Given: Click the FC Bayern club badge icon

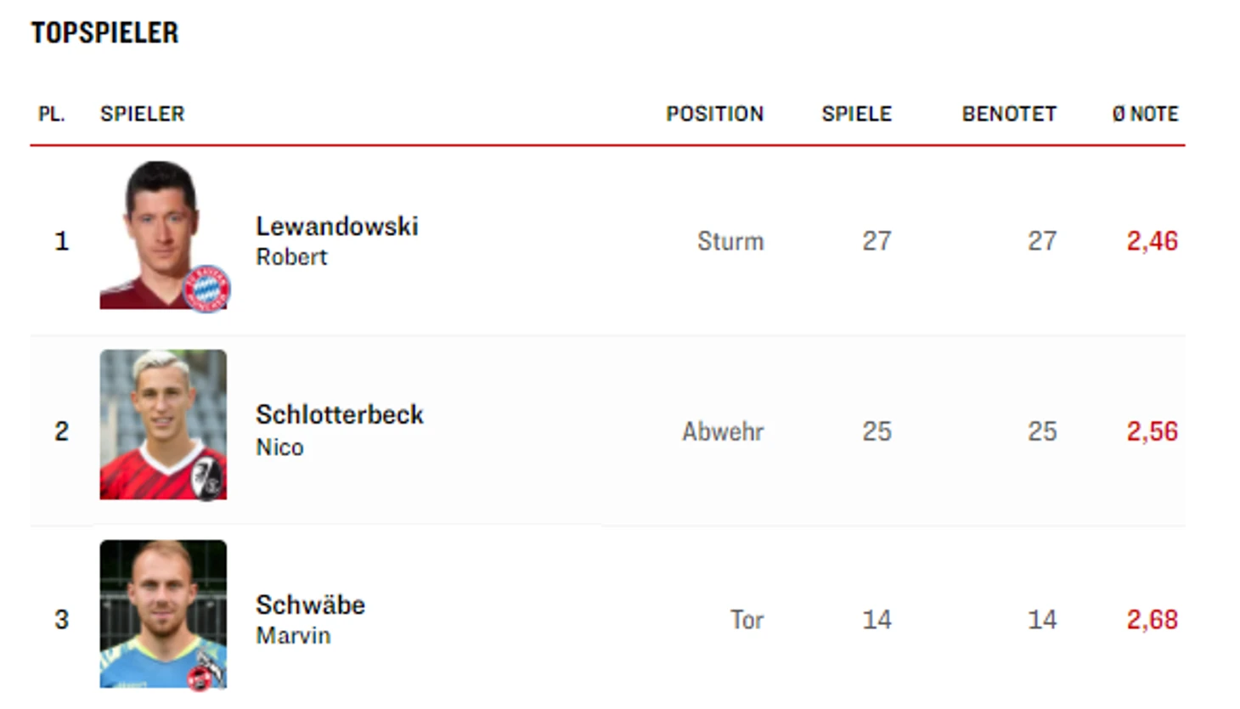Looking at the screenshot, I should tap(206, 289).
